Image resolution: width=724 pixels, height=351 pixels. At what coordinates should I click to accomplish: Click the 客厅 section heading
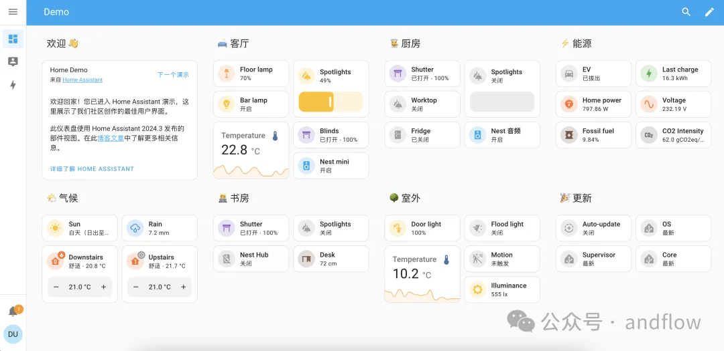click(239, 43)
